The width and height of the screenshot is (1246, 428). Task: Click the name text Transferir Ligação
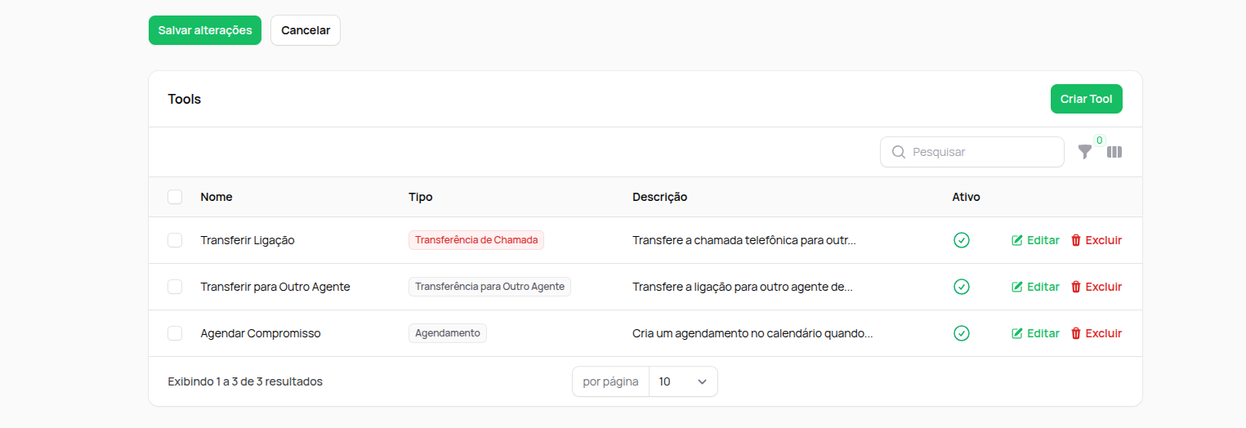point(248,240)
